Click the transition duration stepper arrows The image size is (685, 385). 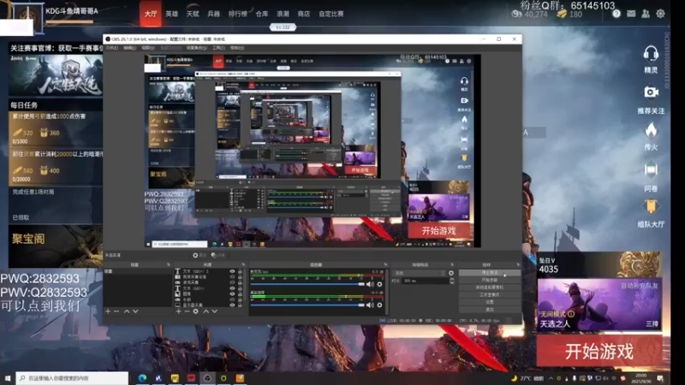point(452,281)
